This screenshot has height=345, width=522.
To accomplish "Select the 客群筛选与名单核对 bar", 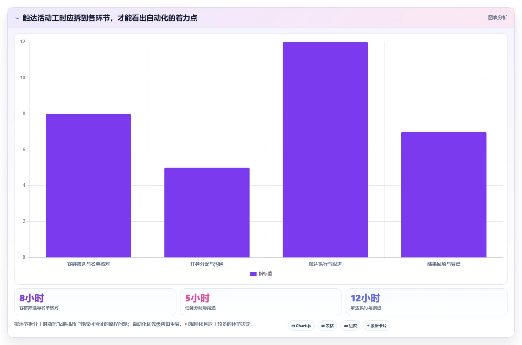I will pyautogui.click(x=88, y=185).
